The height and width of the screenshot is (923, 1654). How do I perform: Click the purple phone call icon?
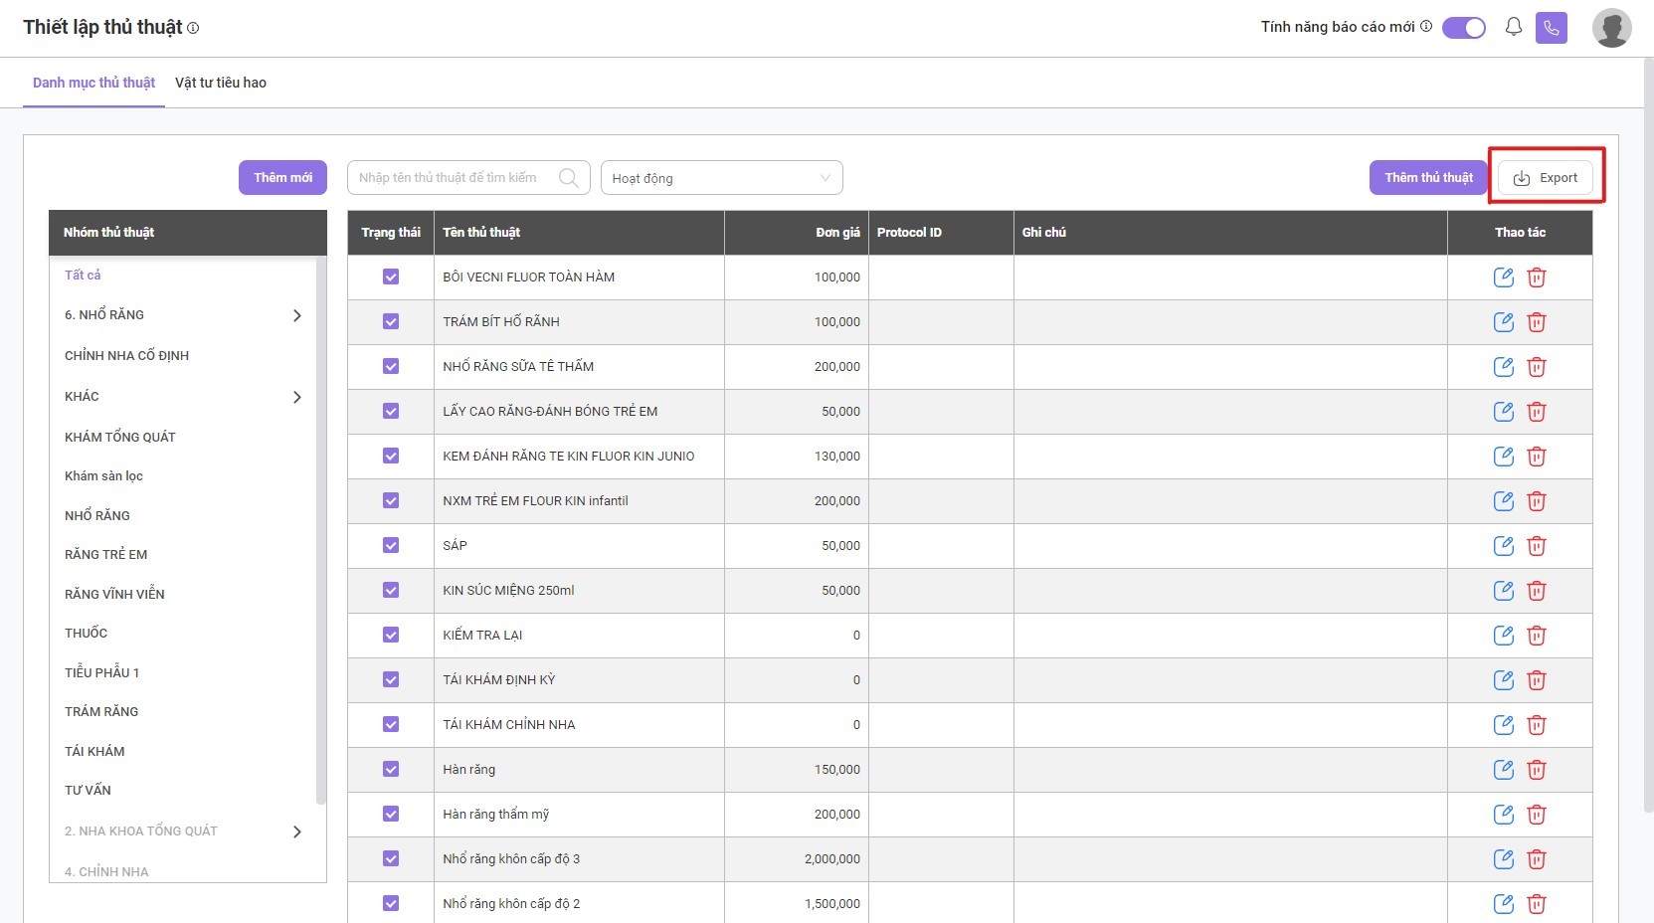[1552, 28]
